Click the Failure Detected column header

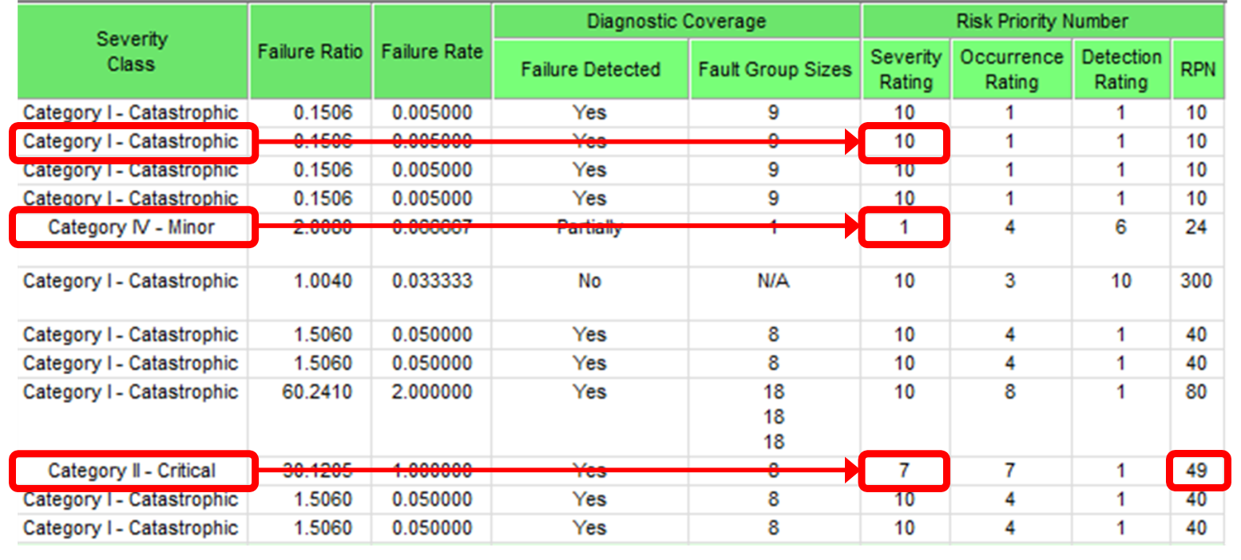(x=590, y=70)
